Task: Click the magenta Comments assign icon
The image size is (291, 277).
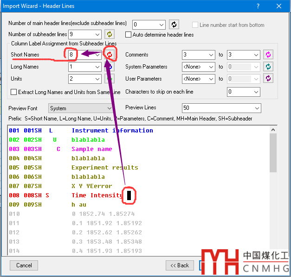Action: 268,55
